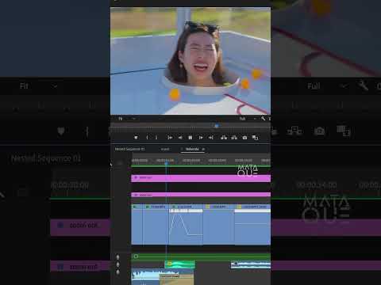381x285 pixels.
Task: Step back one frame
Action: click(x=180, y=138)
